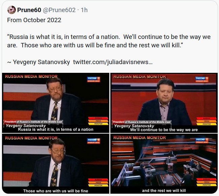The image size is (219, 196).
Task: Click the Россия 1 channel logo in the top-right image
Action: [202, 79]
